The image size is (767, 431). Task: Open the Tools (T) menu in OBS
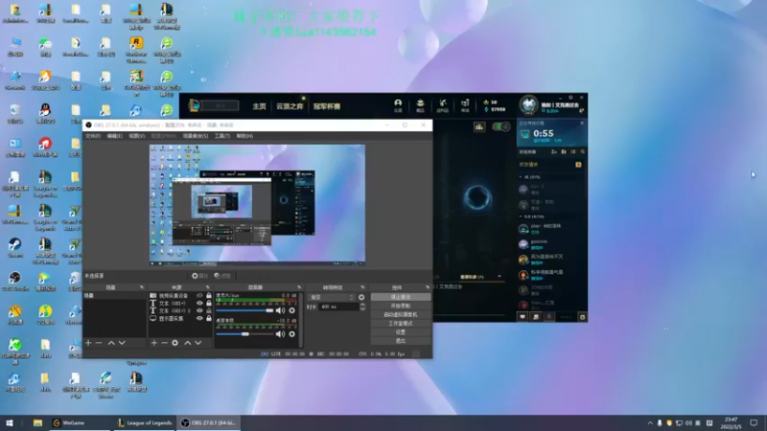click(222, 136)
